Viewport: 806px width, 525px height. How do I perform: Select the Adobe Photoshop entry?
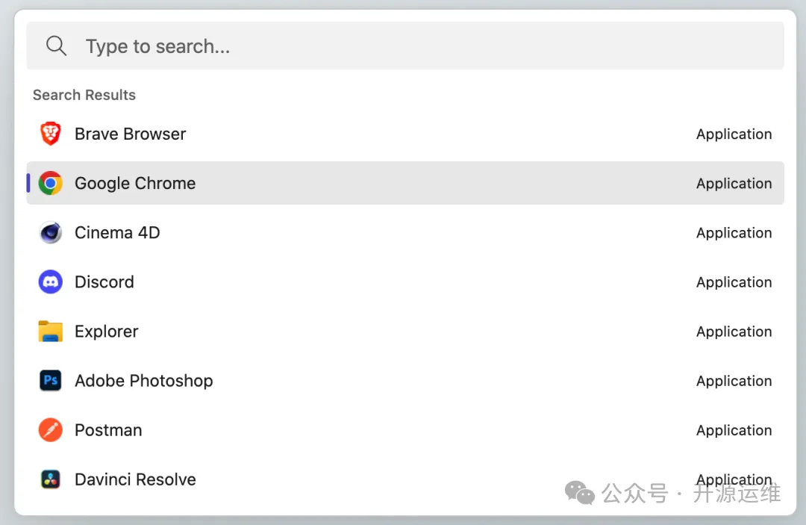pyautogui.click(x=144, y=381)
